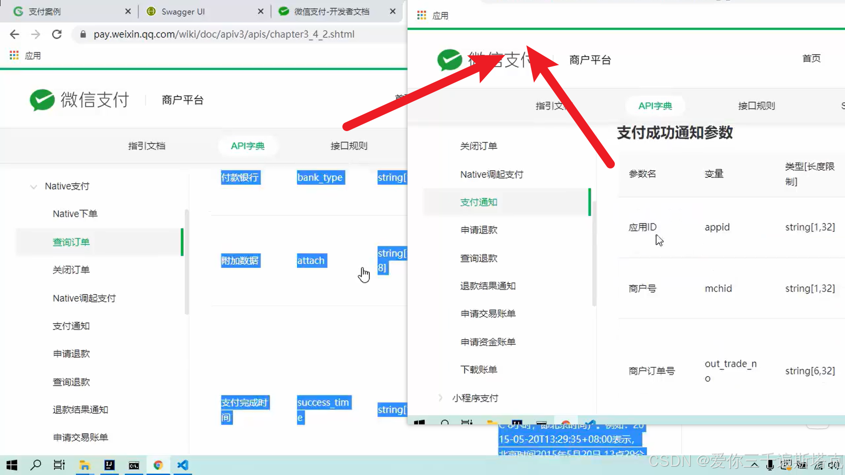Switch to the 支付案例 browser tab
This screenshot has height=475, width=845.
click(44, 11)
